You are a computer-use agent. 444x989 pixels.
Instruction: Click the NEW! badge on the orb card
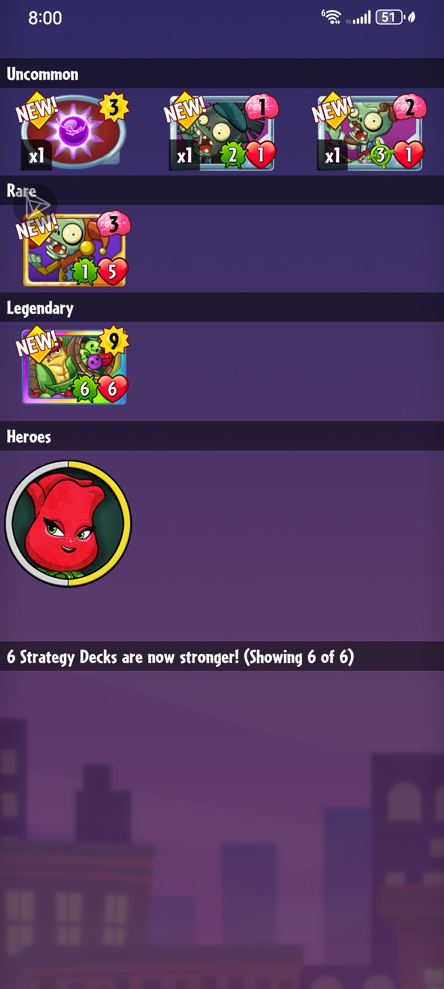pyautogui.click(x=36, y=109)
